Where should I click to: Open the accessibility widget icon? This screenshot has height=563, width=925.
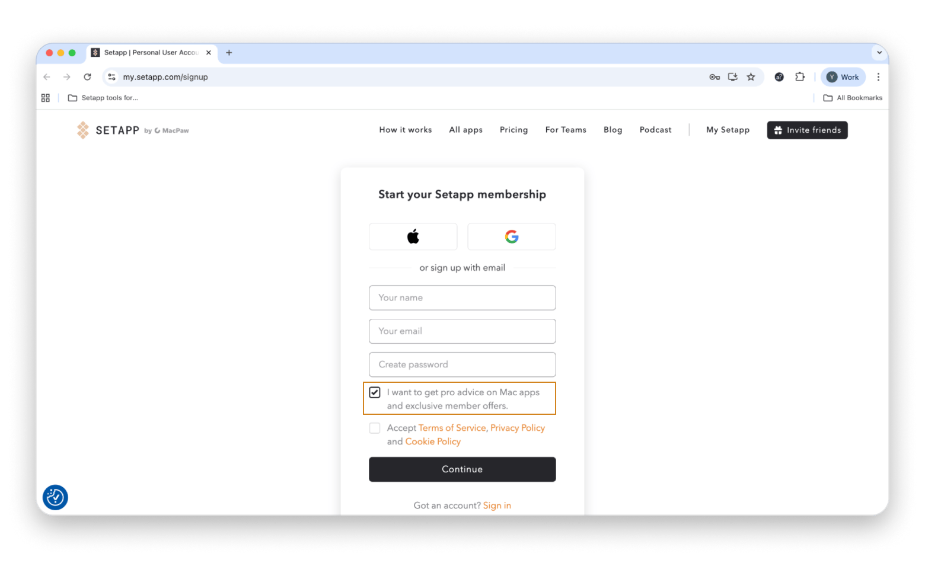click(55, 497)
